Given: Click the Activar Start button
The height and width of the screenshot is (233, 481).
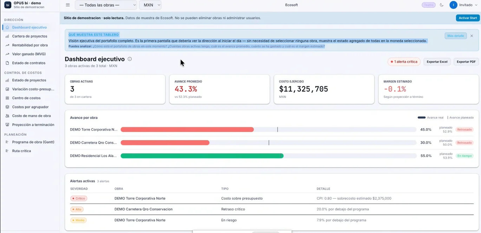Looking at the screenshot, I should [x=468, y=18].
